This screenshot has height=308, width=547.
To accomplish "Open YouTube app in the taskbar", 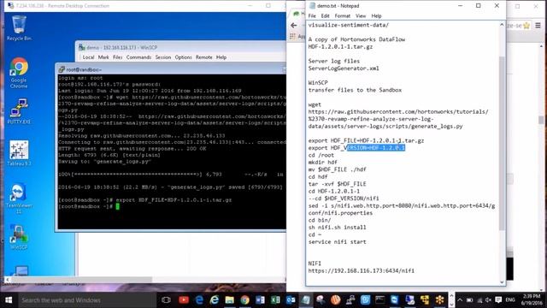I will (184, 300).
